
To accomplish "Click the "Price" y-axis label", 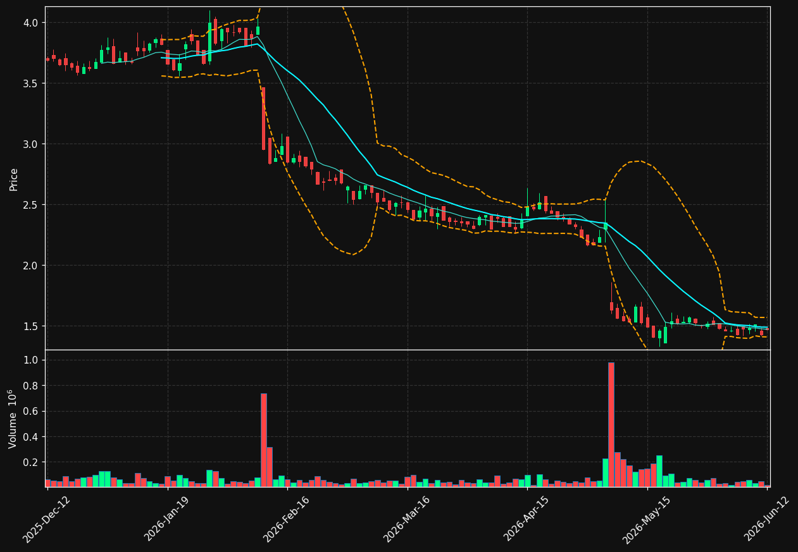I will pos(14,179).
